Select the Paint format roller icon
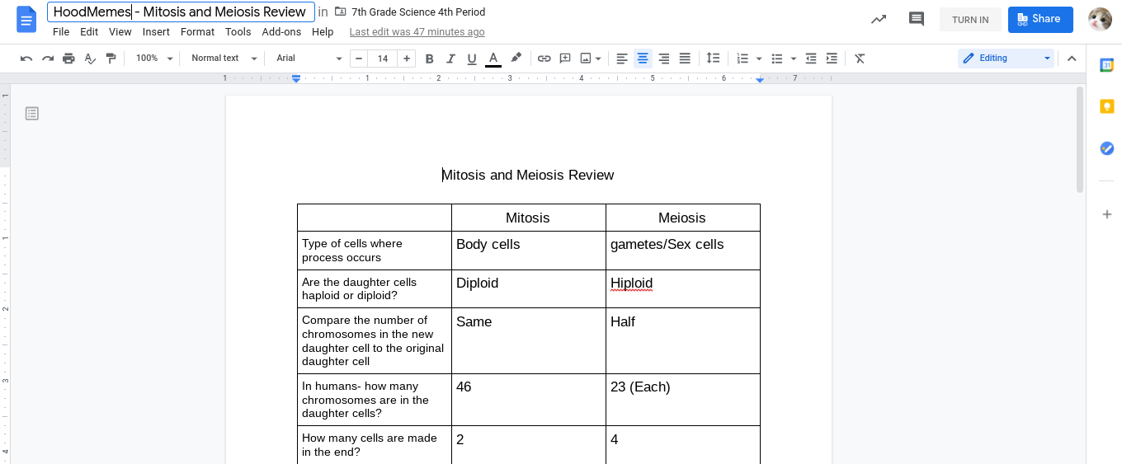The width and height of the screenshot is (1122, 464). tap(111, 59)
